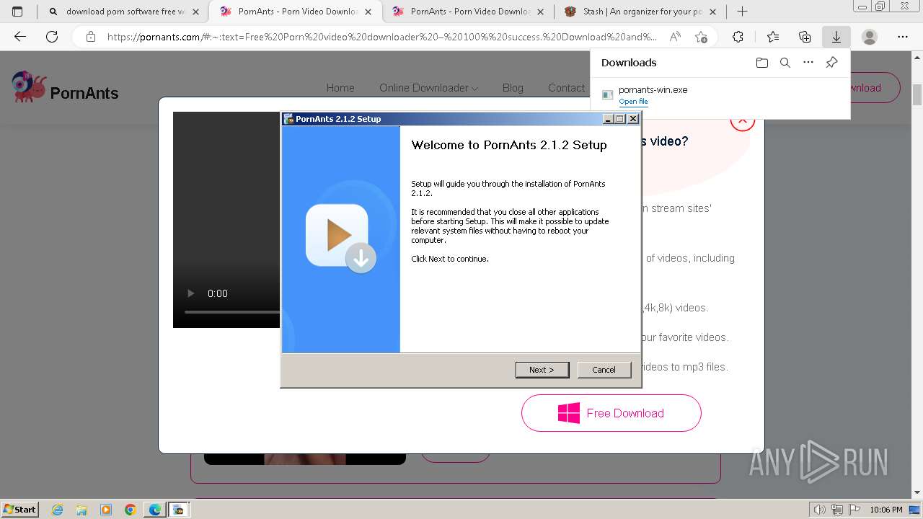The height and width of the screenshot is (519, 923).
Task: Close the Stash organizer tab
Action: tap(712, 12)
